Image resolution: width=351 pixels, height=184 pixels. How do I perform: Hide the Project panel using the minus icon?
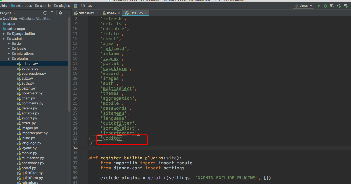coord(68,13)
